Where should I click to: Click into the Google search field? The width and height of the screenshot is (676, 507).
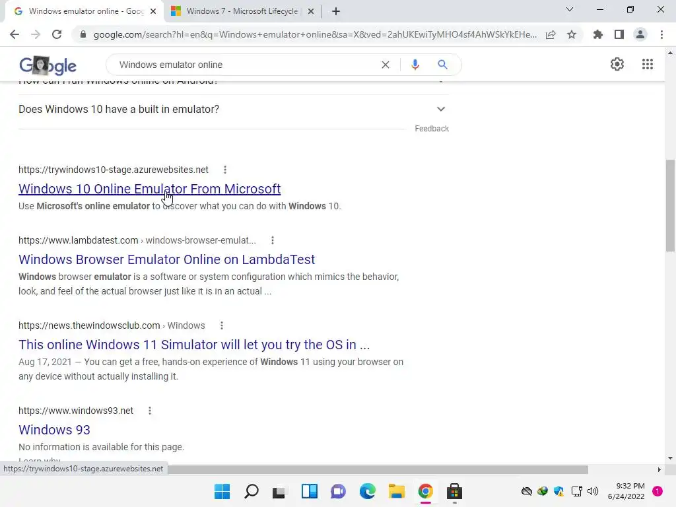click(246, 65)
